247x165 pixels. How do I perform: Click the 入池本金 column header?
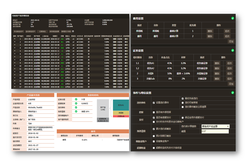pyautogui.click(x=45, y=36)
